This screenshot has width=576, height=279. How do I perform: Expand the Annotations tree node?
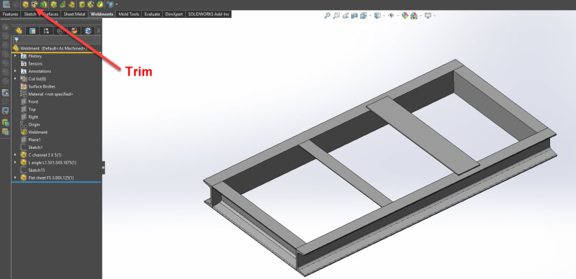pos(15,71)
